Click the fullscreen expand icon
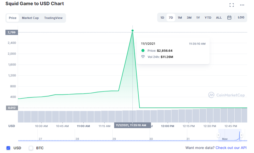 pyautogui.click(x=232, y=5)
